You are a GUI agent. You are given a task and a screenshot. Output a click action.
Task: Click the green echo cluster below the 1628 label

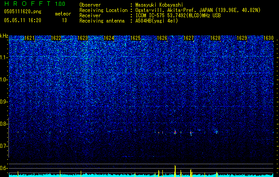pyautogui.click(x=216, y=131)
